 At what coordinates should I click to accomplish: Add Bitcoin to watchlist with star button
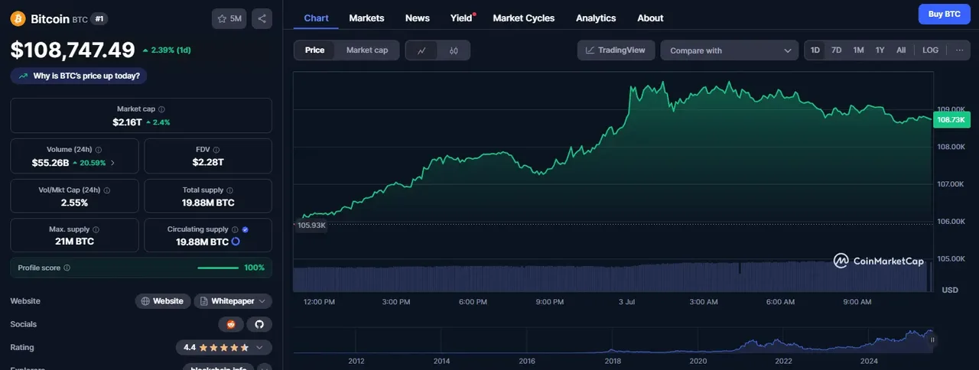pos(229,18)
